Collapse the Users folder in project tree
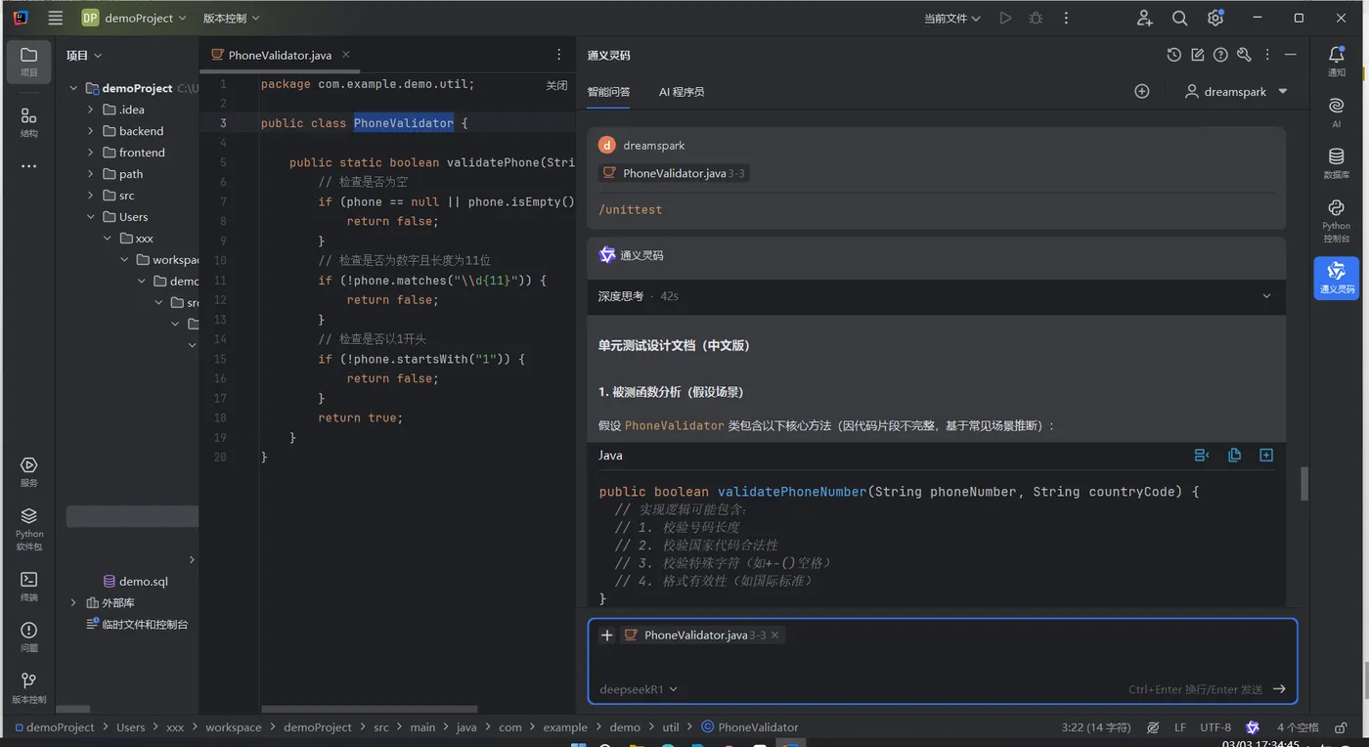 click(x=91, y=217)
